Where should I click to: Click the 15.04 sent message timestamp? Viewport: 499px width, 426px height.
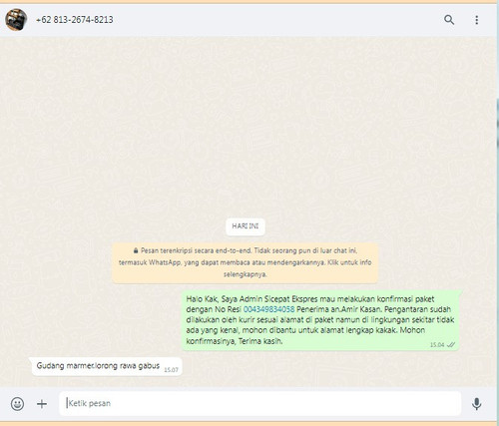click(x=437, y=345)
